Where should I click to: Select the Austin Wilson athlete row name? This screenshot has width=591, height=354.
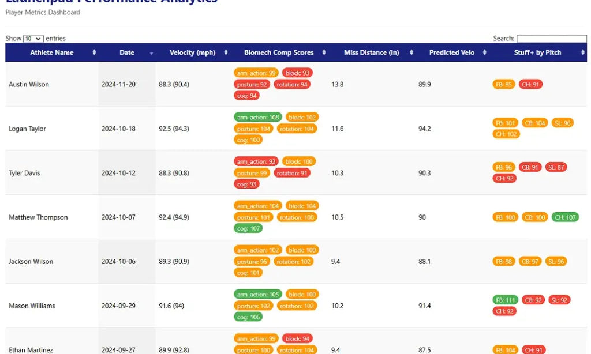29,84
